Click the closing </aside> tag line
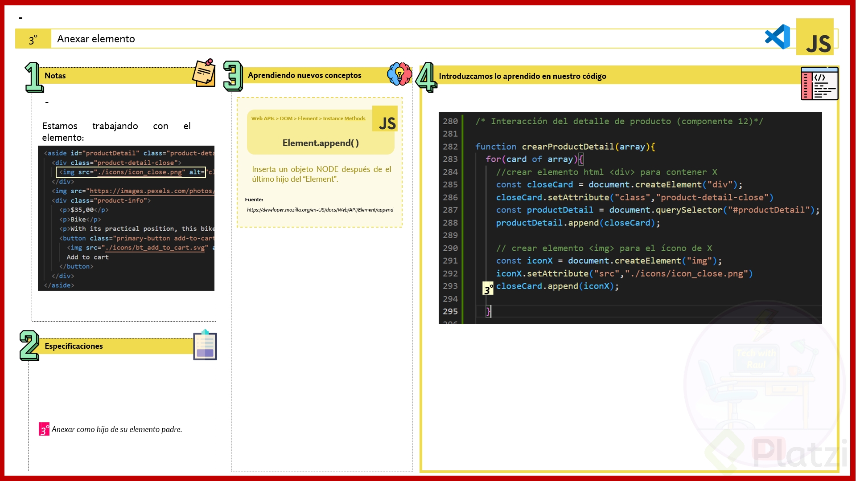856x481 pixels. point(59,285)
